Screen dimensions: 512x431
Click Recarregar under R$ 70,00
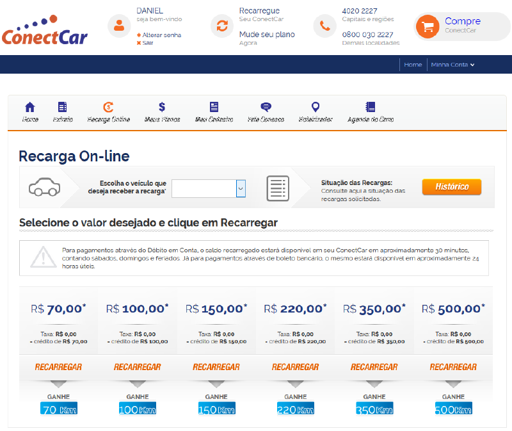click(58, 367)
